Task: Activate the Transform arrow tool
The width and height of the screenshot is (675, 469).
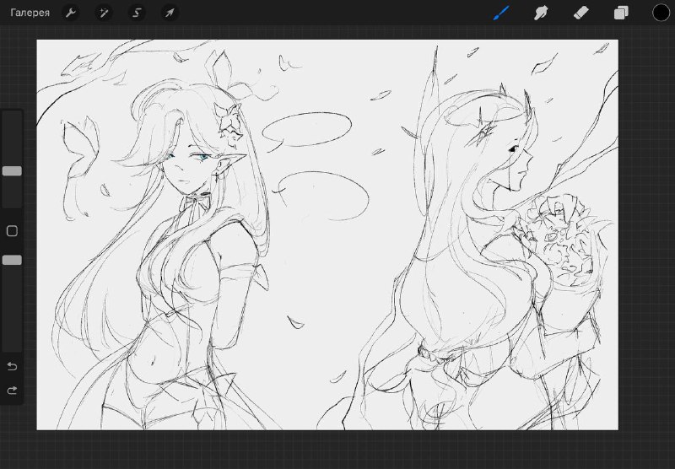Action: [170, 13]
